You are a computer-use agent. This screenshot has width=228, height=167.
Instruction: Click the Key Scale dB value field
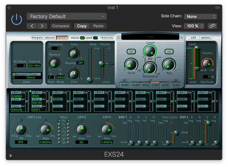(x=207, y=77)
